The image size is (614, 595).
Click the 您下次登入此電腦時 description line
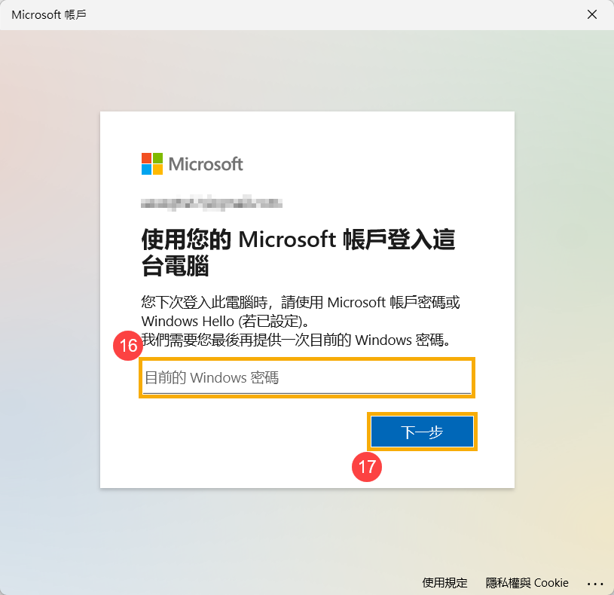(301, 302)
